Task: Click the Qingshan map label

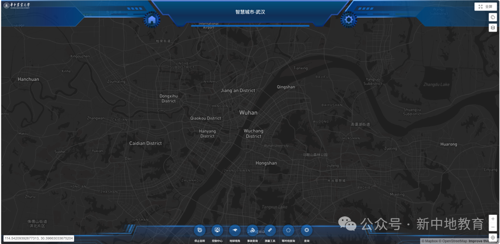Action: coord(286,87)
